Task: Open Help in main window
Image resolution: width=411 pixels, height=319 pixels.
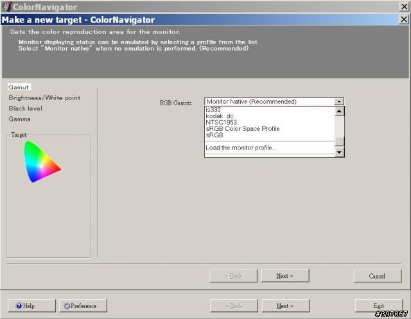Action: [31, 306]
